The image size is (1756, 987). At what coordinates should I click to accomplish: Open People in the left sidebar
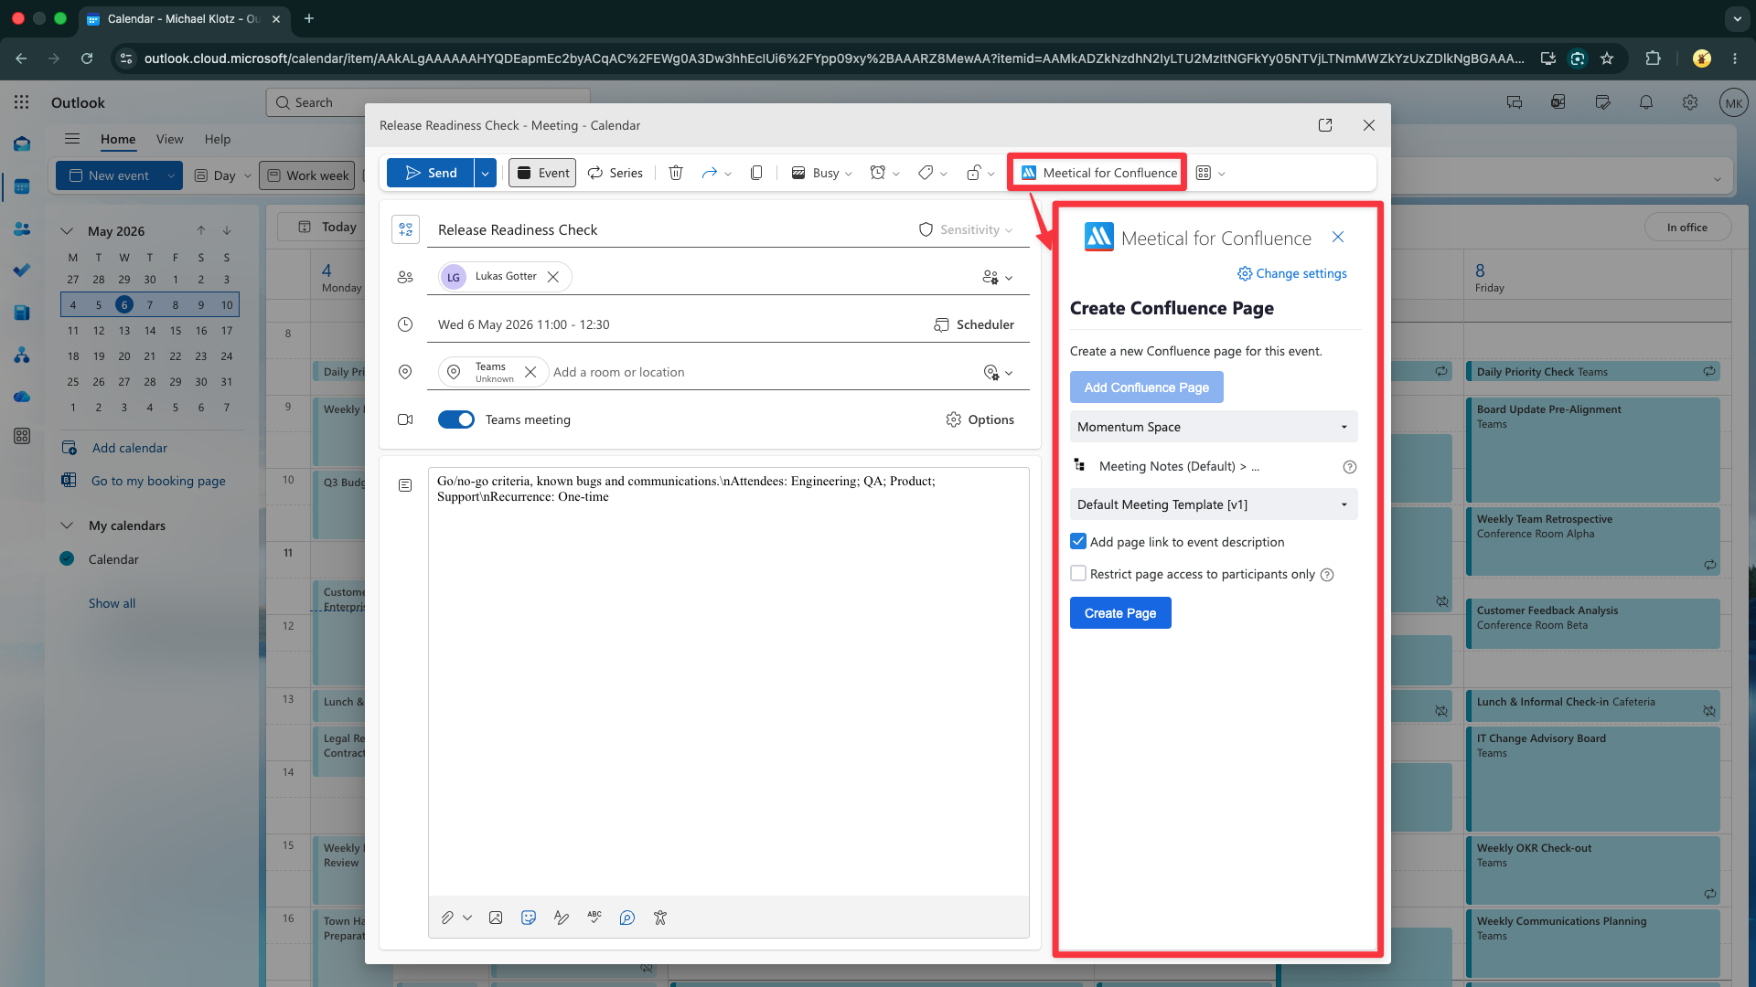pos(22,228)
